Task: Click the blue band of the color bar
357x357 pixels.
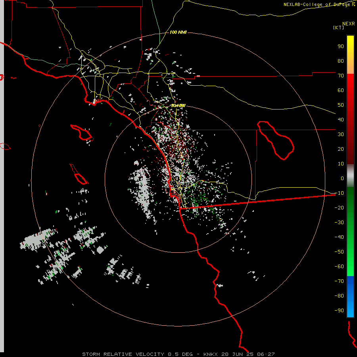Action: coord(350,296)
